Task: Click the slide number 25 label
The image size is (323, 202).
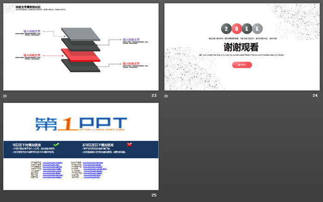Action: (x=154, y=195)
